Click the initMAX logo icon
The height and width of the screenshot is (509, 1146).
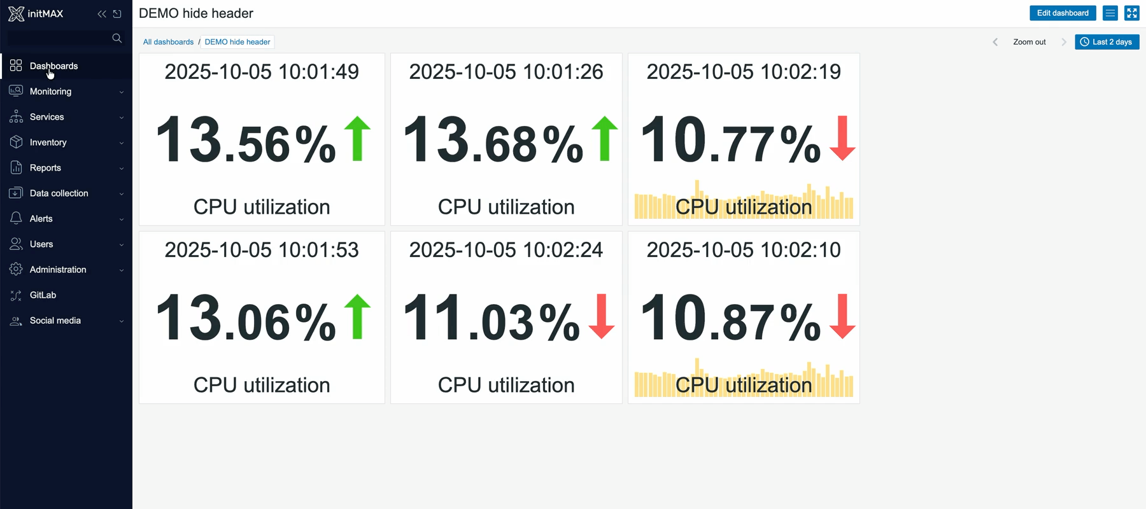(16, 13)
